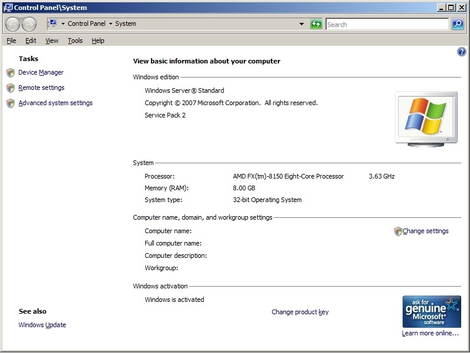Open the Device Manager link
Screen dimensions: 470x353
click(x=41, y=72)
